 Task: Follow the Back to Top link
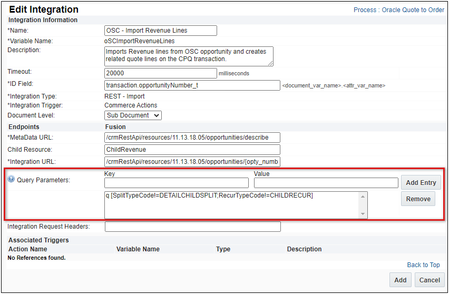tap(423, 265)
